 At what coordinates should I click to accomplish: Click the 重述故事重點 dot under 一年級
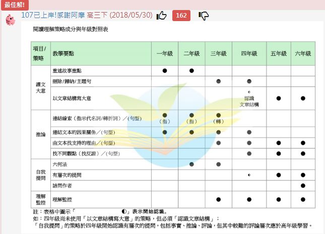coord(165,71)
